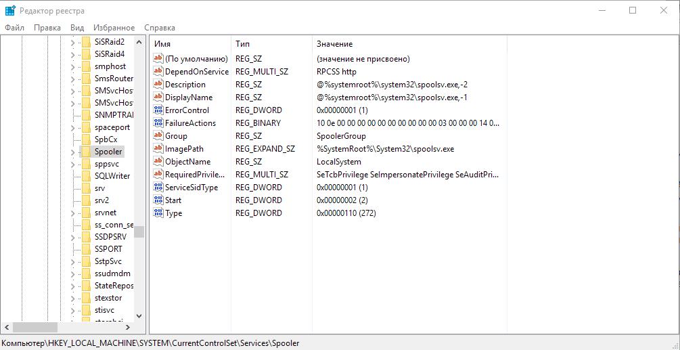Open the Файл menu

click(14, 28)
